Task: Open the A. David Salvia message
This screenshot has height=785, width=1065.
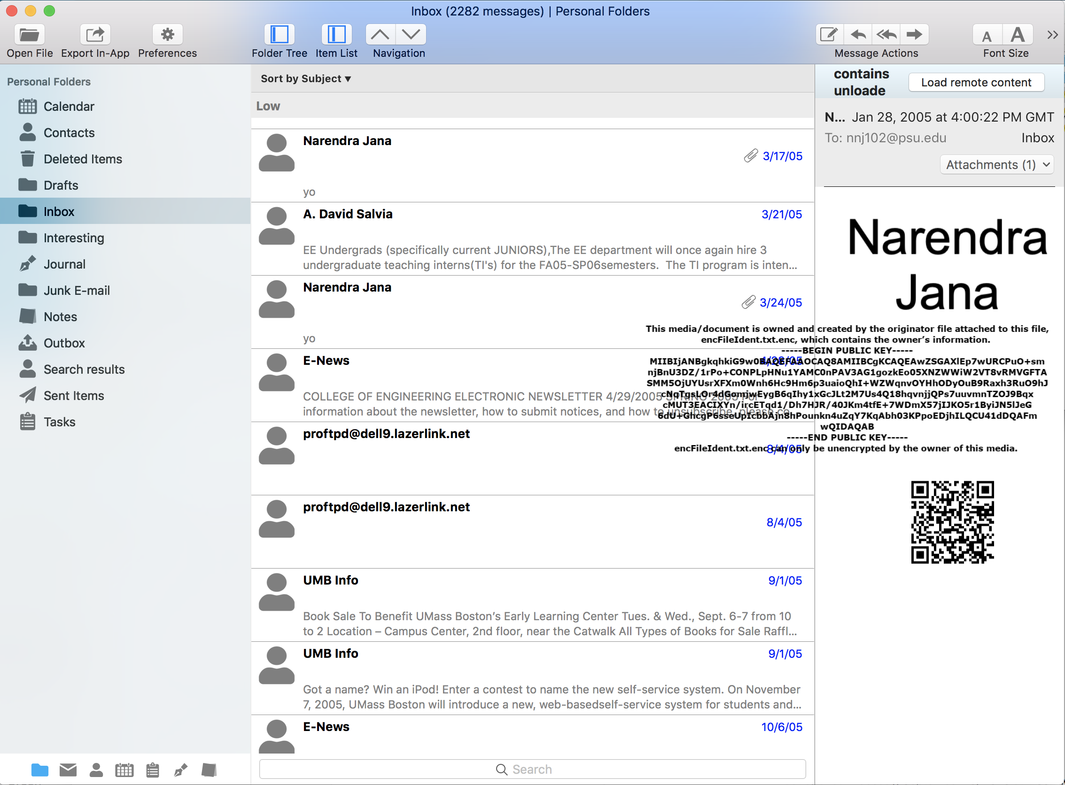Action: tap(533, 239)
